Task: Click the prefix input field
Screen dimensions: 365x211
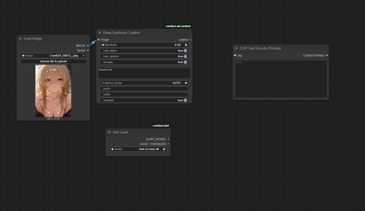Action: 144,89
